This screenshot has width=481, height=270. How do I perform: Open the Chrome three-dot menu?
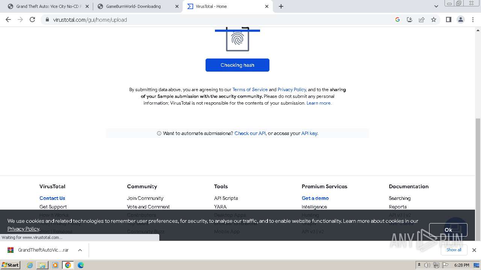click(473, 19)
